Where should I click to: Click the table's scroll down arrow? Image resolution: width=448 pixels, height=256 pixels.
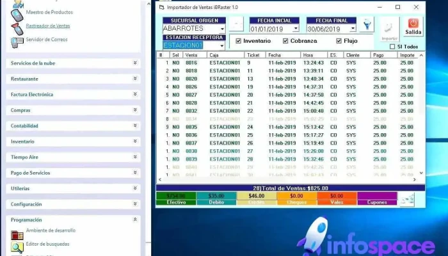(421, 173)
